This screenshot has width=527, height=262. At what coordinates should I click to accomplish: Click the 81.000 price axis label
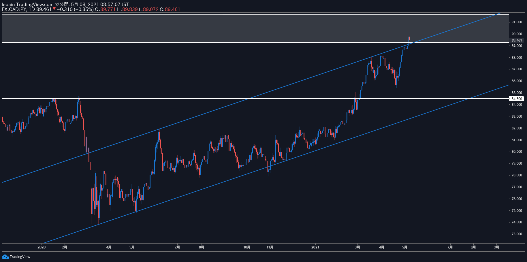517,140
